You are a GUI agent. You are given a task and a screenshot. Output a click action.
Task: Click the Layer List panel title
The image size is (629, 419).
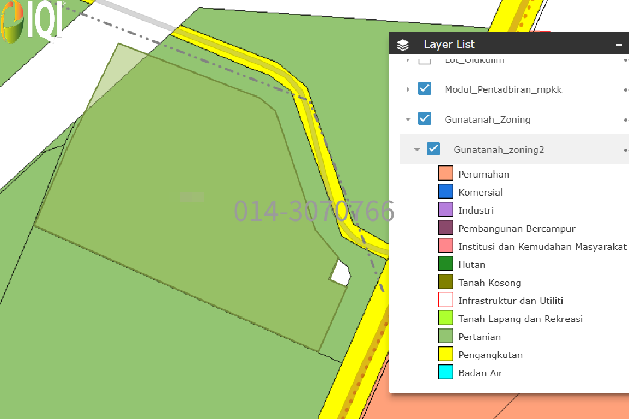pyautogui.click(x=449, y=45)
